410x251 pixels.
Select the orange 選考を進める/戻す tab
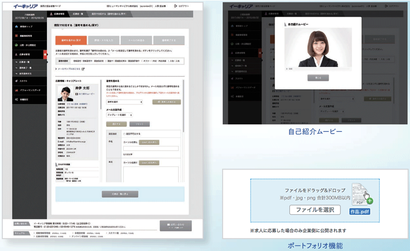(71, 40)
